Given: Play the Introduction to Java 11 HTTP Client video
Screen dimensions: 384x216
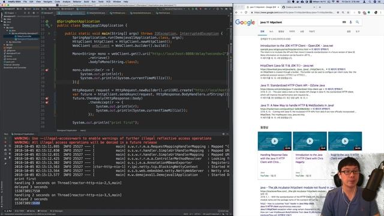Looking at the screenshot, I should (x=310, y=141).
